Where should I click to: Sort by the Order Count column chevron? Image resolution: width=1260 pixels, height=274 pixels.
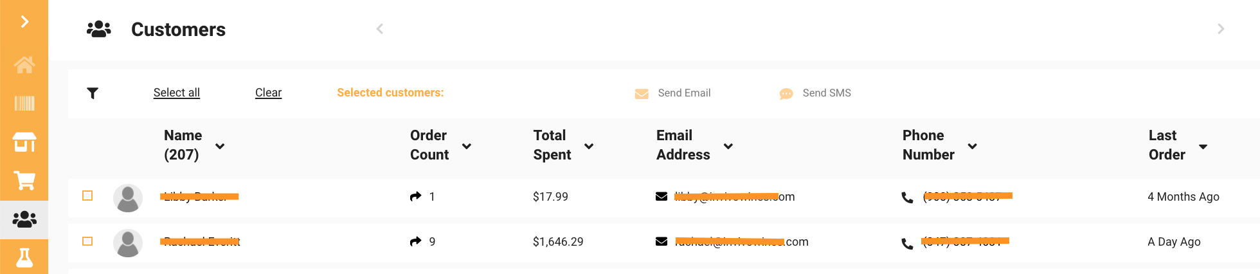point(467,146)
